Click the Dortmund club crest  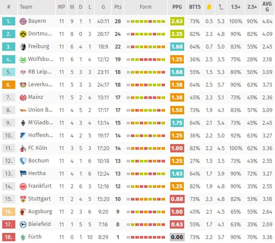(x=23, y=34)
